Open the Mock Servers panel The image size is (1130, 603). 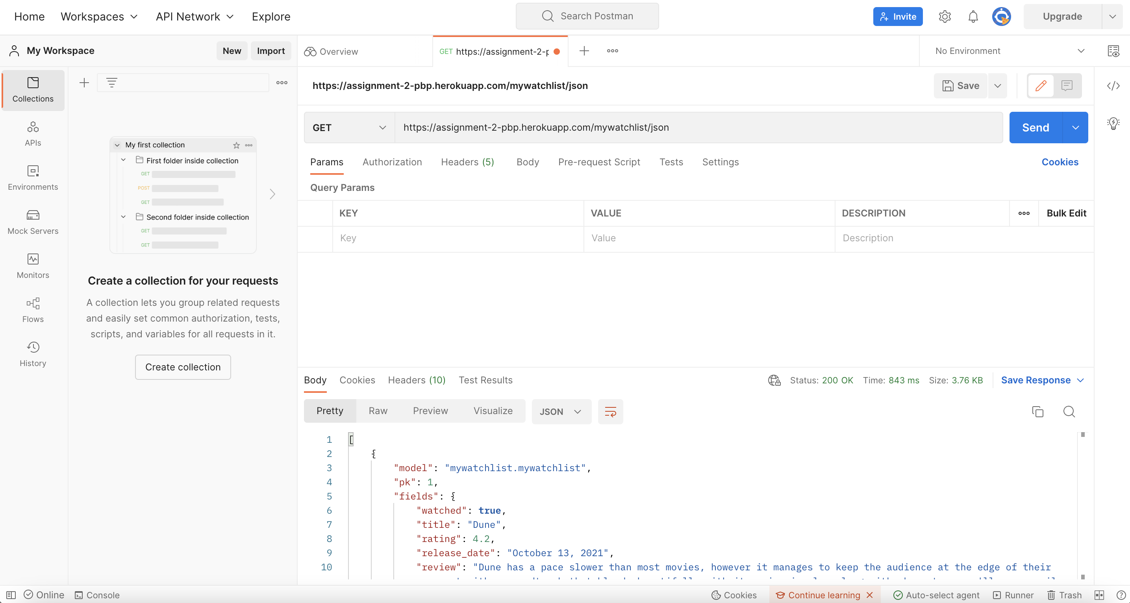(x=33, y=222)
